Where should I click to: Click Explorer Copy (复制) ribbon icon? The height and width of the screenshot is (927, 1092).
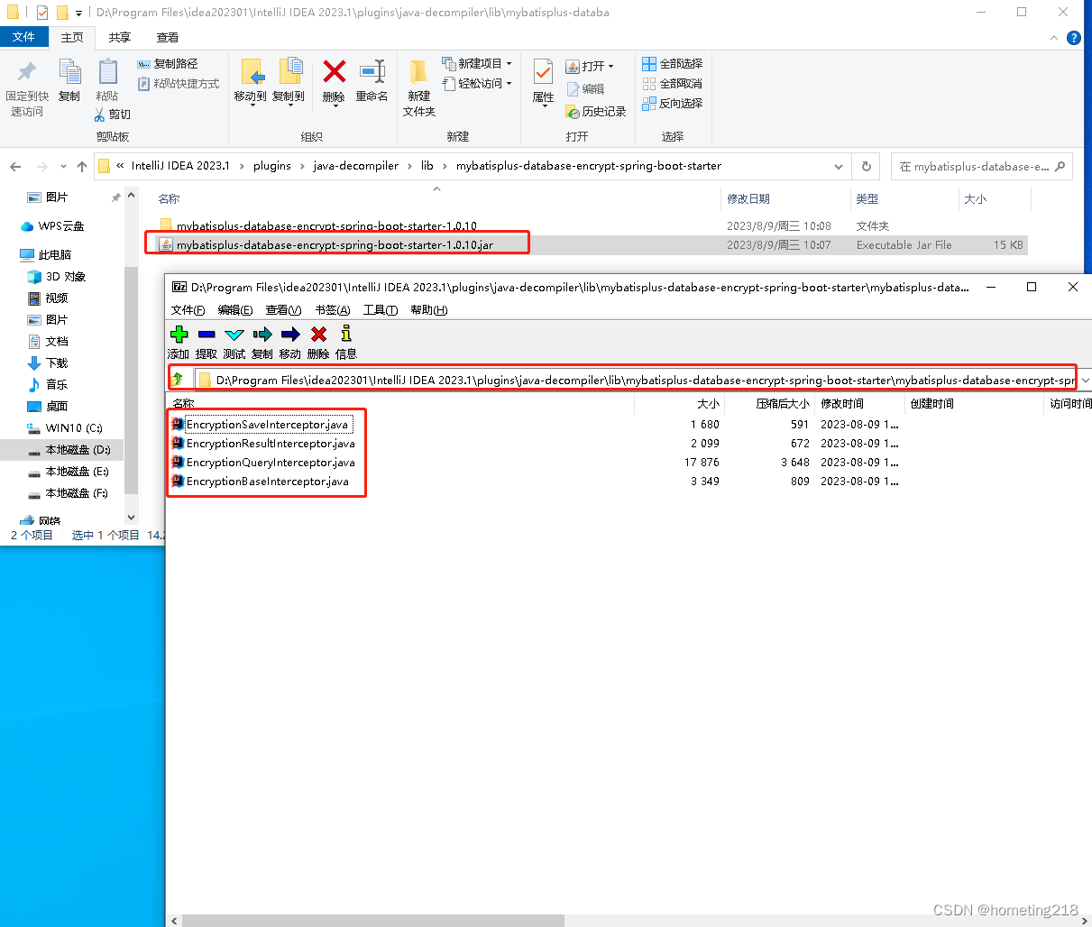(69, 71)
